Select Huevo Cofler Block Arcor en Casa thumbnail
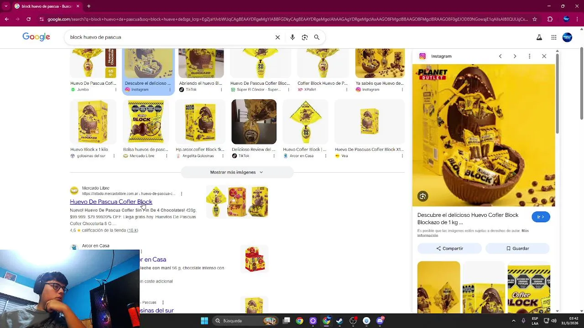This screenshot has width=584, height=328. point(306,122)
